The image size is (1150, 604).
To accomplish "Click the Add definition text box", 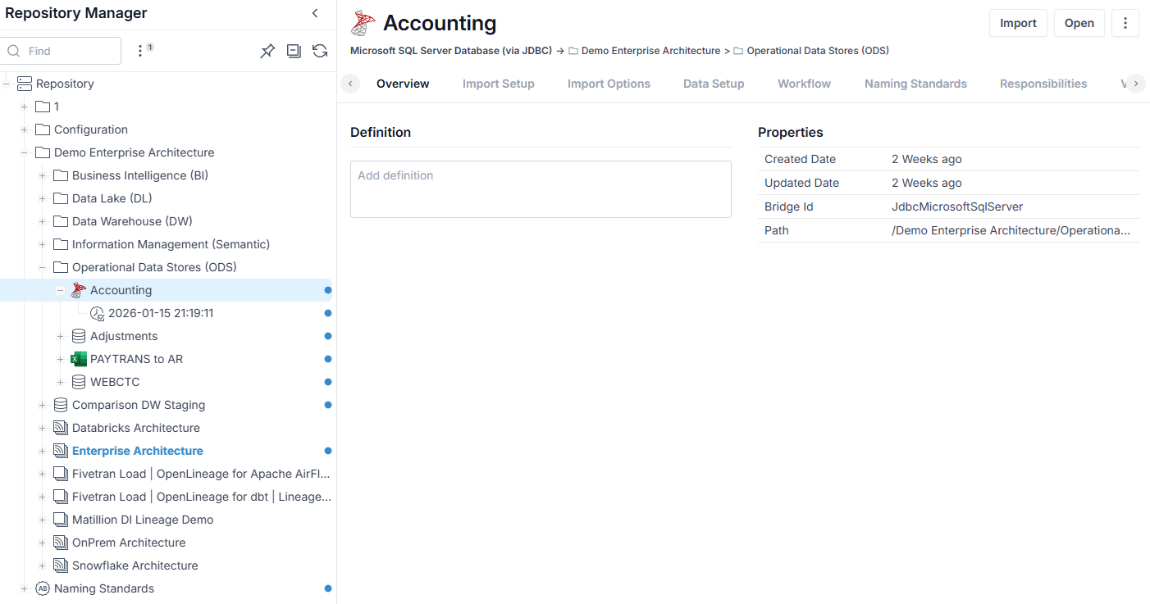I will point(541,189).
